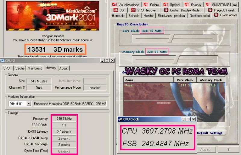Switch to the Generale tab
Screen dimensions: 241x155
[x=118, y=16]
